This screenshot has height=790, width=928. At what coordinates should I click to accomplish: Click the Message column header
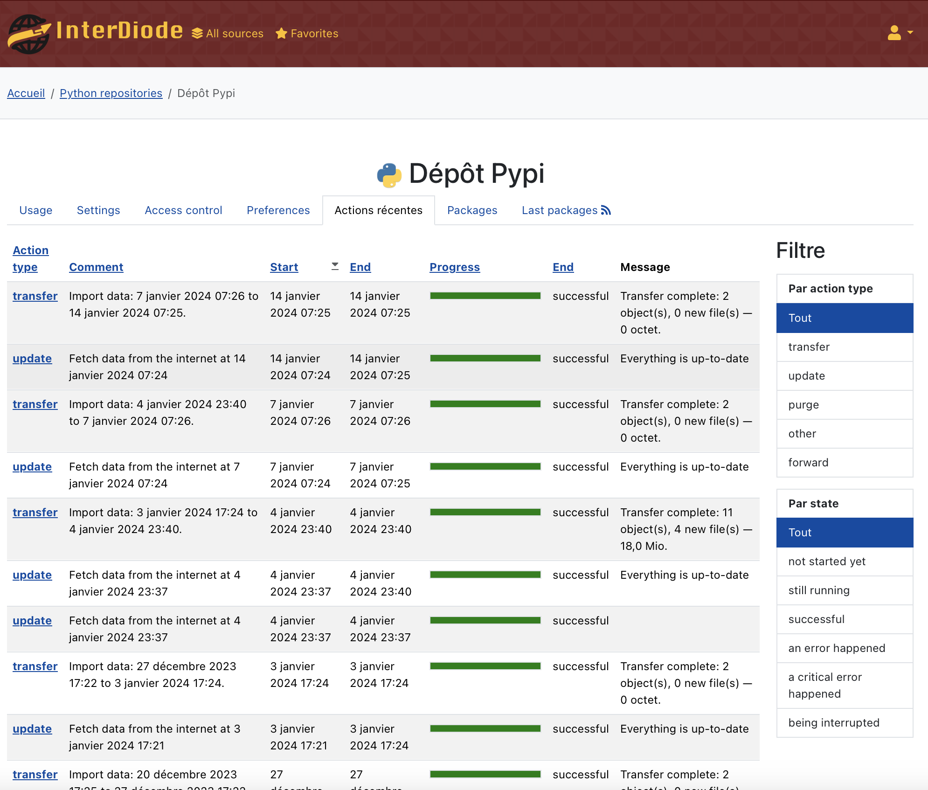(x=645, y=267)
